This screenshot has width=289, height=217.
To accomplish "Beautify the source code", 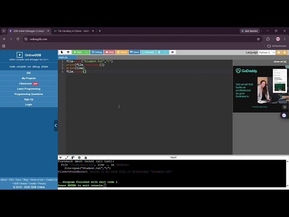I will tap(148, 52).
